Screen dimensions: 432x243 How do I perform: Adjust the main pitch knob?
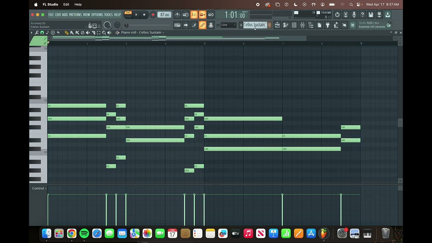pyautogui.click(x=117, y=25)
